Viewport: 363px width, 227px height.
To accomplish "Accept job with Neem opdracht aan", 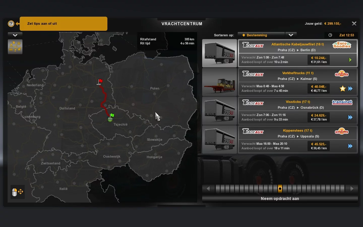I will (280, 199).
